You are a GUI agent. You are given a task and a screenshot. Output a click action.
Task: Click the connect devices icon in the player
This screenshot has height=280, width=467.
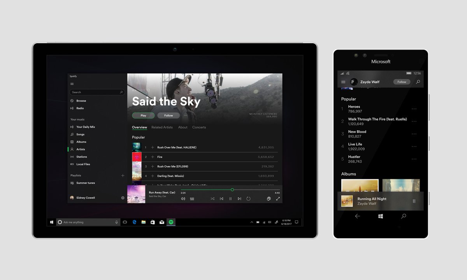click(269, 199)
